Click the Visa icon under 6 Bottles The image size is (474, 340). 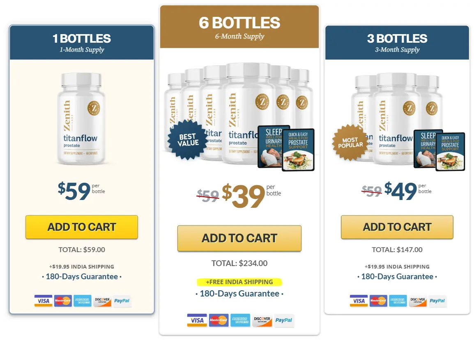click(197, 320)
